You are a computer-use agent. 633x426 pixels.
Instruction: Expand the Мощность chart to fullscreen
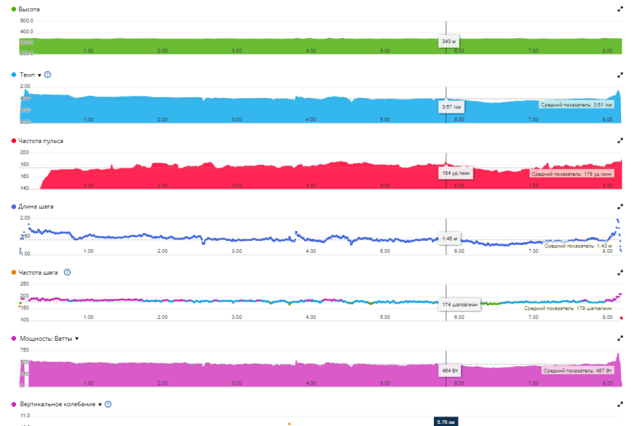620,339
